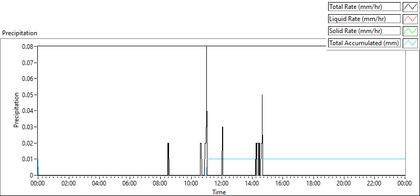Select the Liquid Rate (mm/hr) legend label
The height and width of the screenshot is (196, 420).
pyautogui.click(x=364, y=19)
